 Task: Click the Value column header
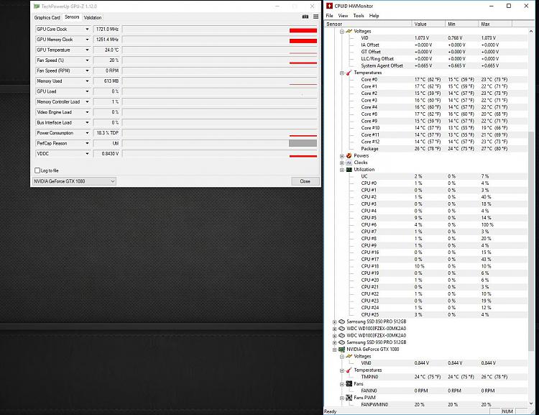428,24
